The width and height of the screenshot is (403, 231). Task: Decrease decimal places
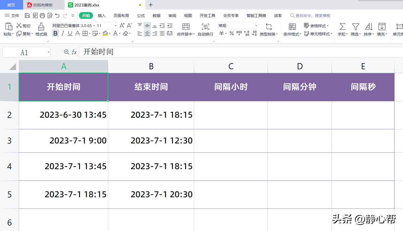click(x=255, y=33)
